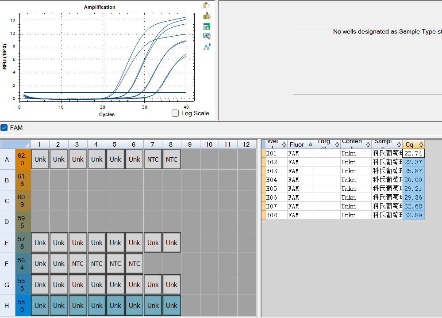Sort the table by the Content column
The width and height of the screenshot is (442, 318).
pos(356,144)
